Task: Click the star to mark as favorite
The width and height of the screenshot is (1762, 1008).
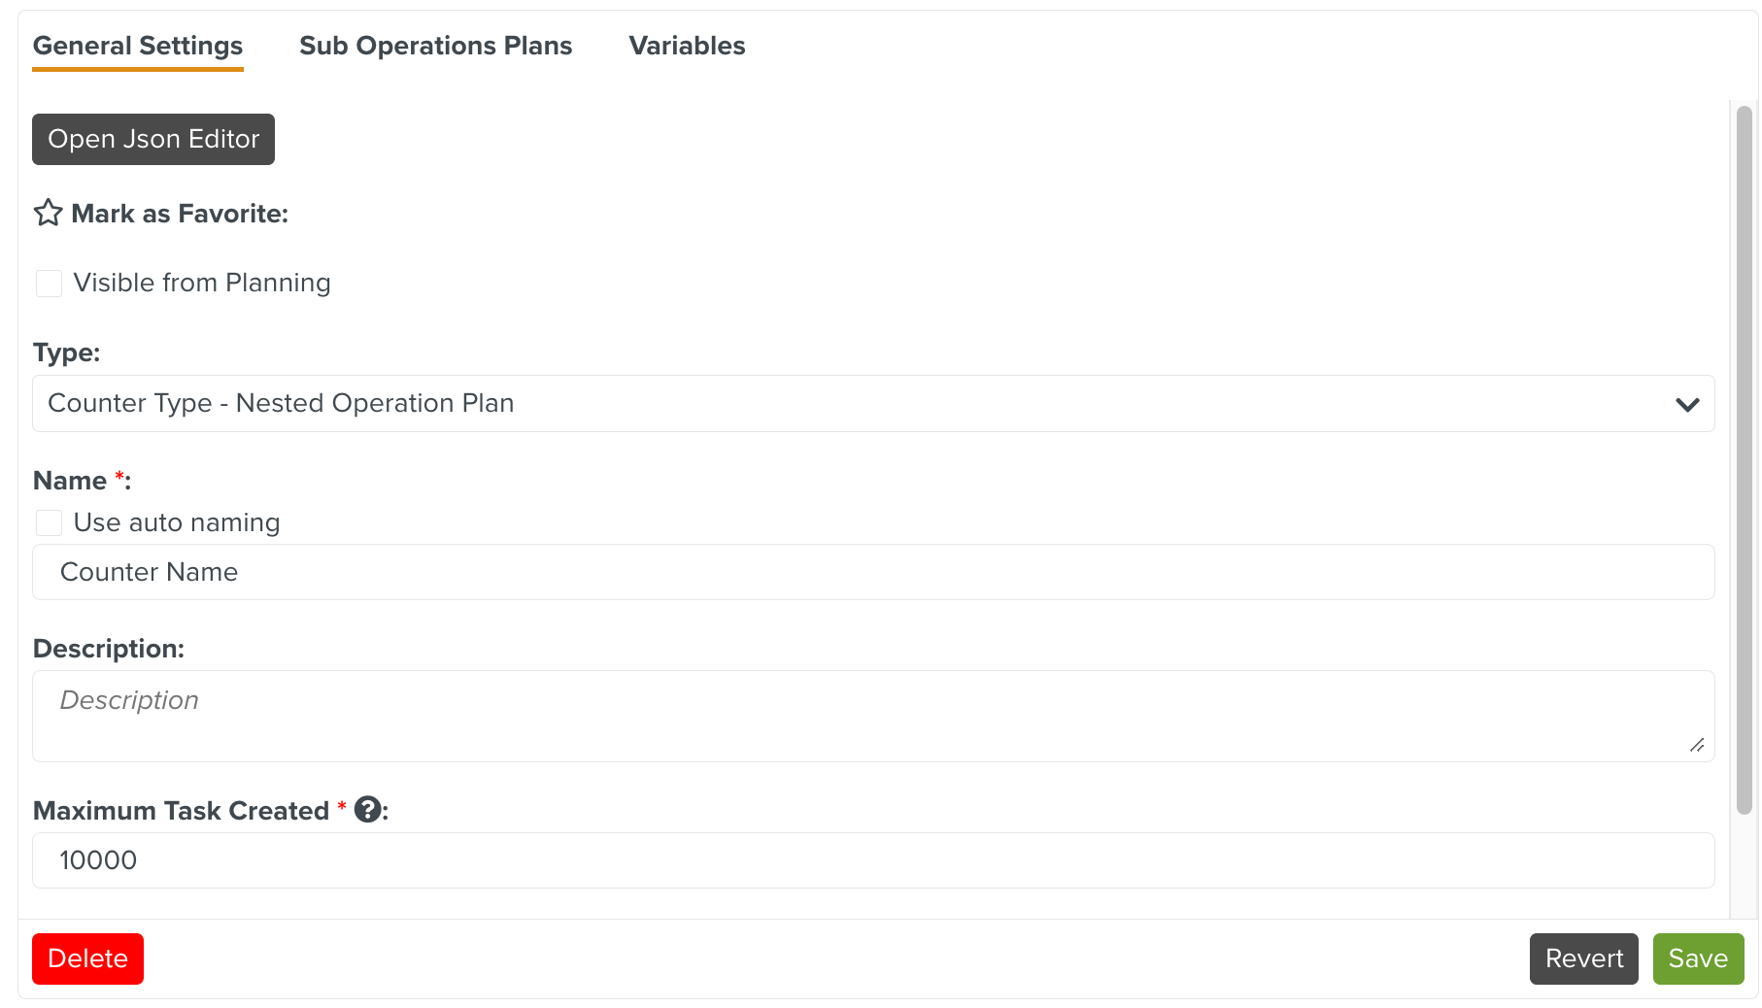Action: (x=48, y=214)
